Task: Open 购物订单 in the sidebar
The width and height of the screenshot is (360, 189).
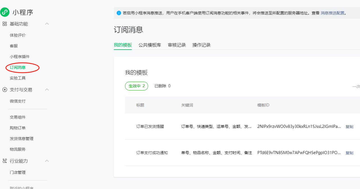Action: 18,128
